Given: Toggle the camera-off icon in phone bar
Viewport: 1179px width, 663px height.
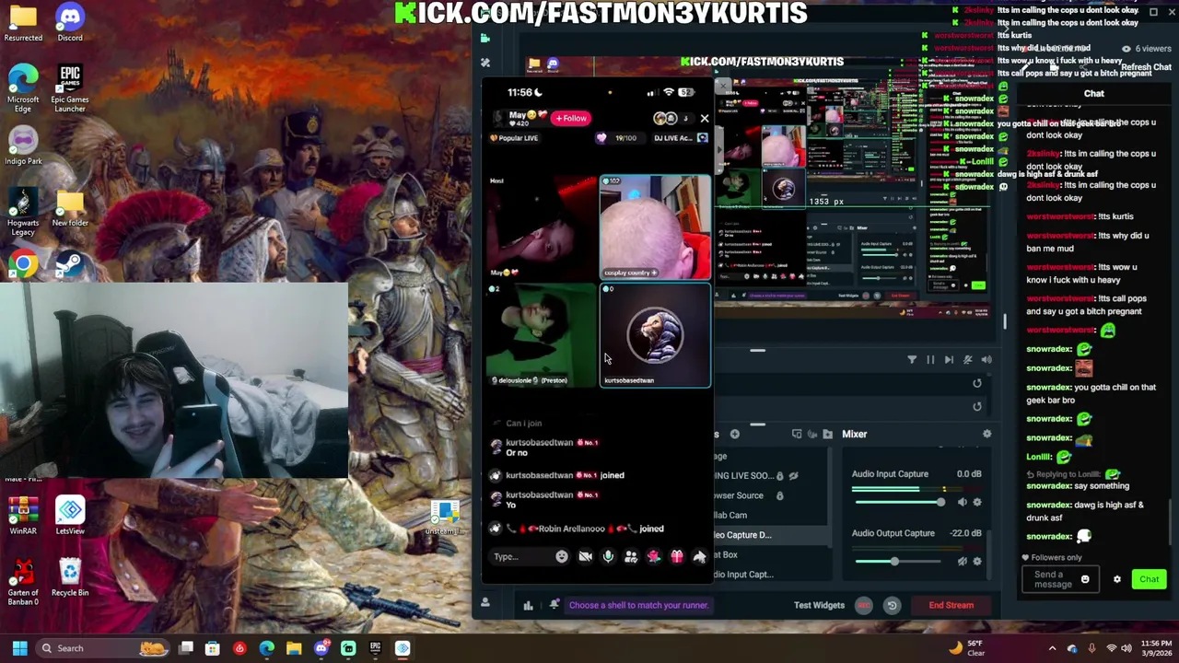Looking at the screenshot, I should (x=585, y=556).
